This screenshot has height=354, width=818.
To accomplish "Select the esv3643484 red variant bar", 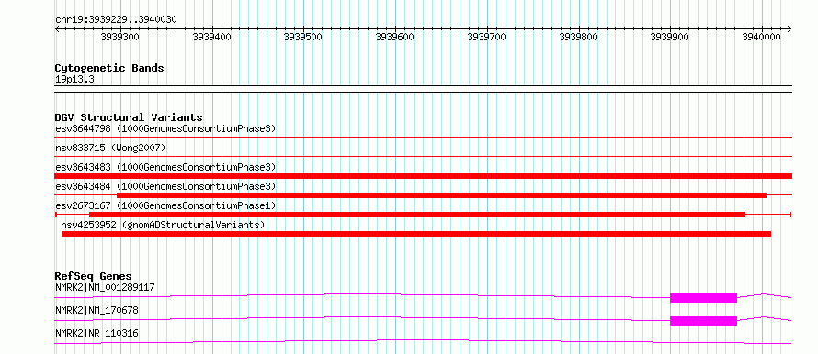I will [x=441, y=195].
